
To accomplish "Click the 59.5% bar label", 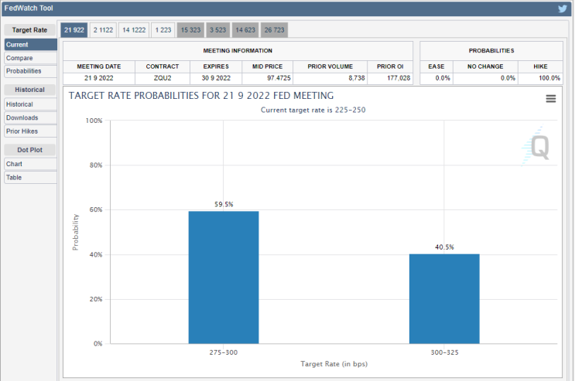I will click(224, 205).
